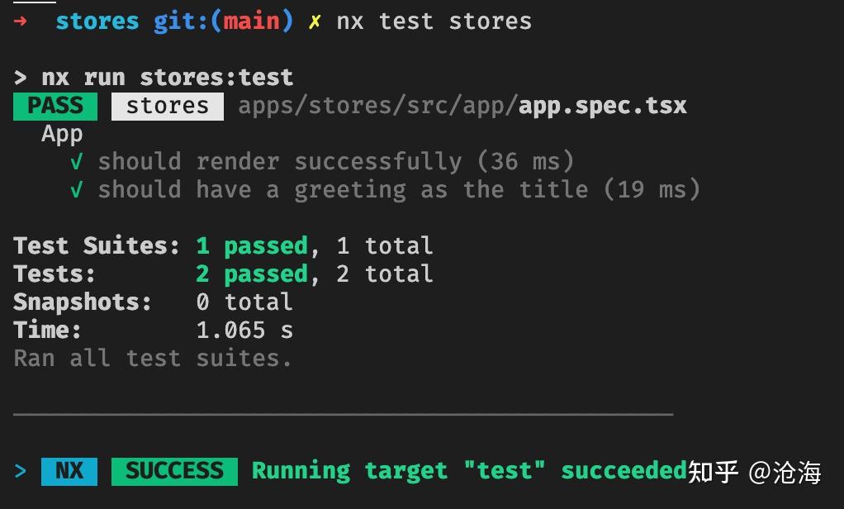
Task: Click the ">" symbol before the NX badge
Action: [x=21, y=471]
